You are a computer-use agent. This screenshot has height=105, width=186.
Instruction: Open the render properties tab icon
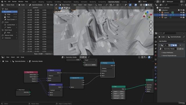point(156,41)
